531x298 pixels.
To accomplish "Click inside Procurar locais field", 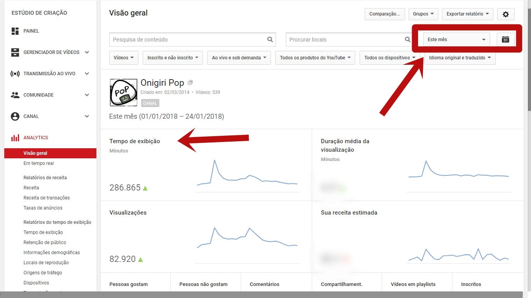I will [x=349, y=40].
